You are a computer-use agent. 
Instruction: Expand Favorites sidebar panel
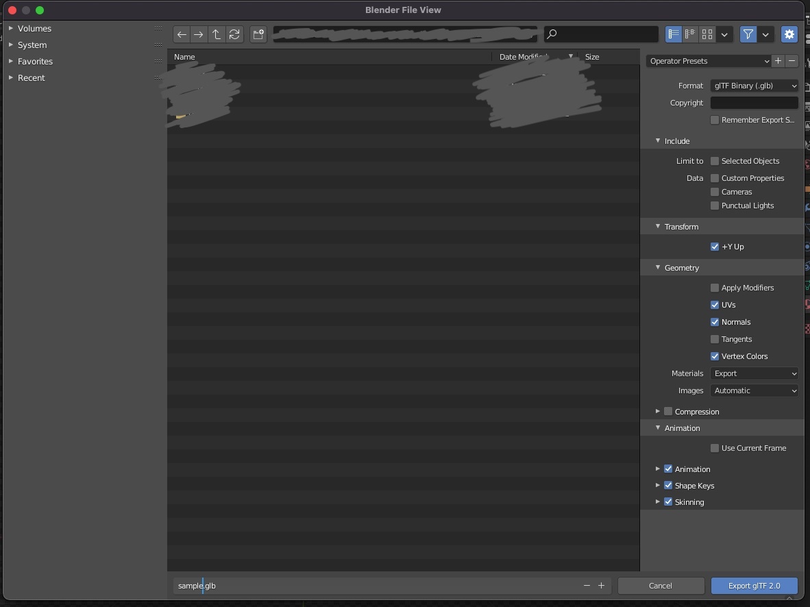pyautogui.click(x=11, y=62)
